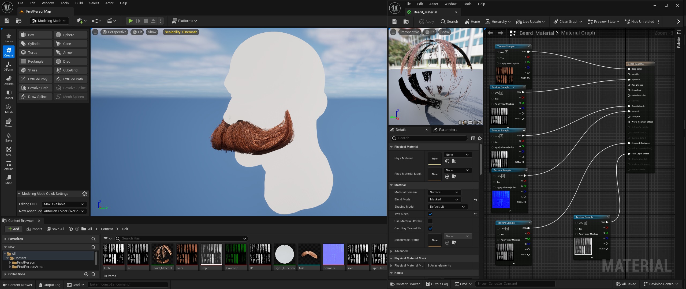
Task: Click the Import button in Content Browser
Action: point(34,229)
